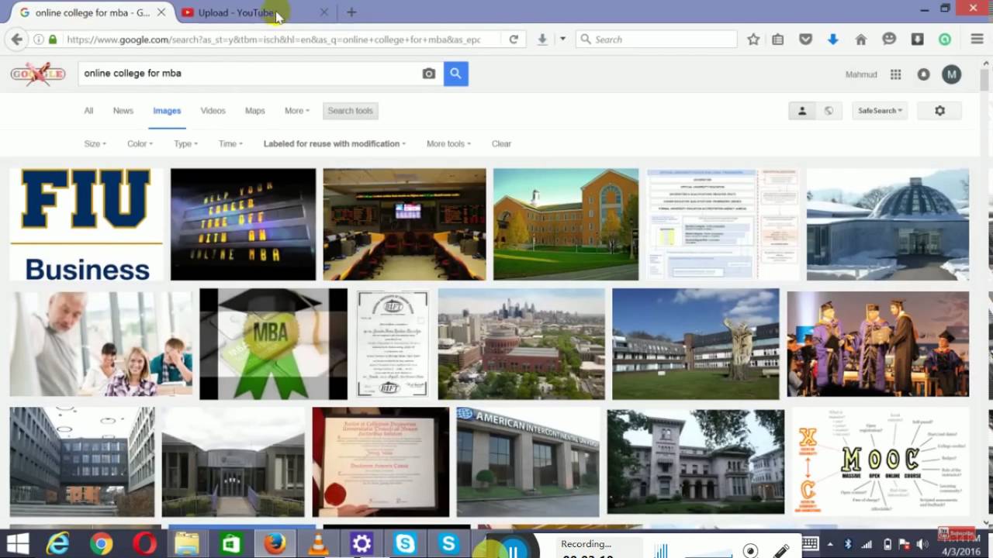This screenshot has width=993, height=558.
Task: Open the MOOC diagram image result
Action: (x=880, y=462)
